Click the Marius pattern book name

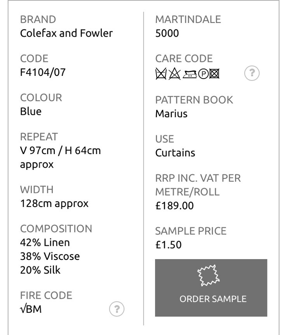coord(171,114)
